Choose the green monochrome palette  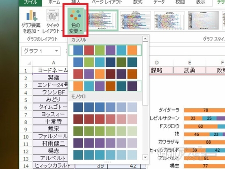(x=105, y=131)
